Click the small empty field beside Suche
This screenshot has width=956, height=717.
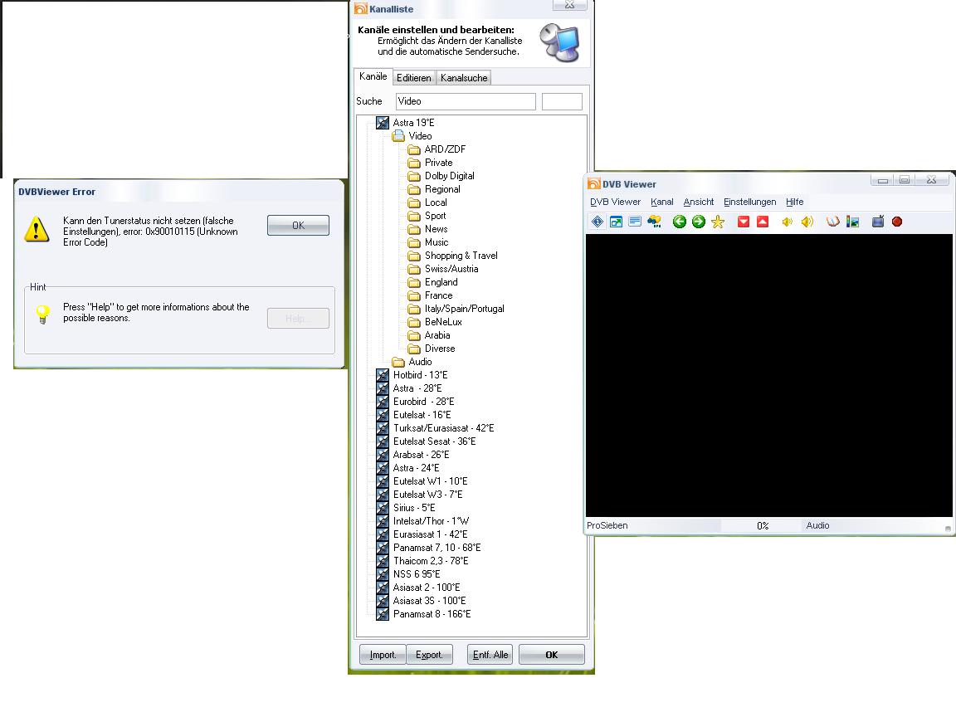pos(562,101)
